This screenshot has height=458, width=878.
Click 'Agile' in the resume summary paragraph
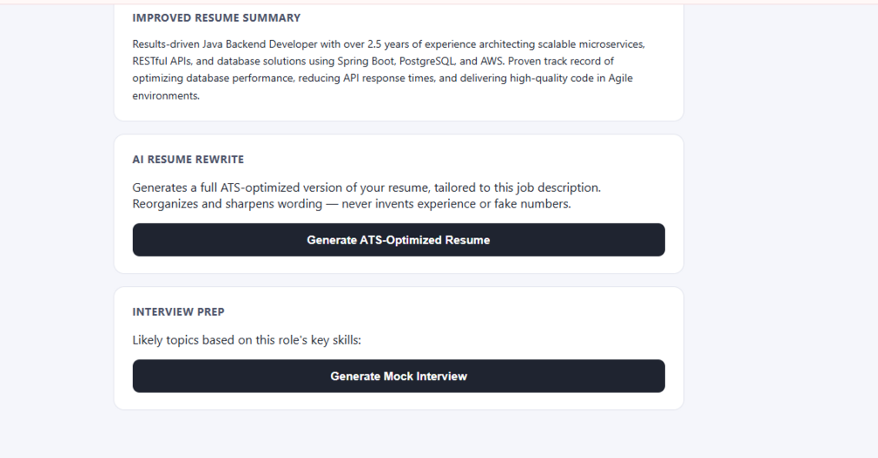pyautogui.click(x=620, y=79)
